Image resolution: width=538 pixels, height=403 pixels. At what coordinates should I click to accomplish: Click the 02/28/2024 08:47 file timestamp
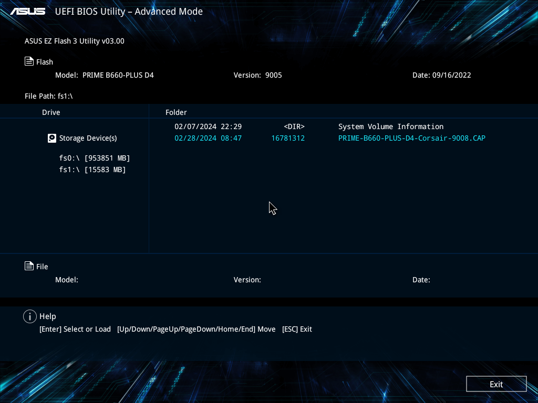pyautogui.click(x=208, y=138)
